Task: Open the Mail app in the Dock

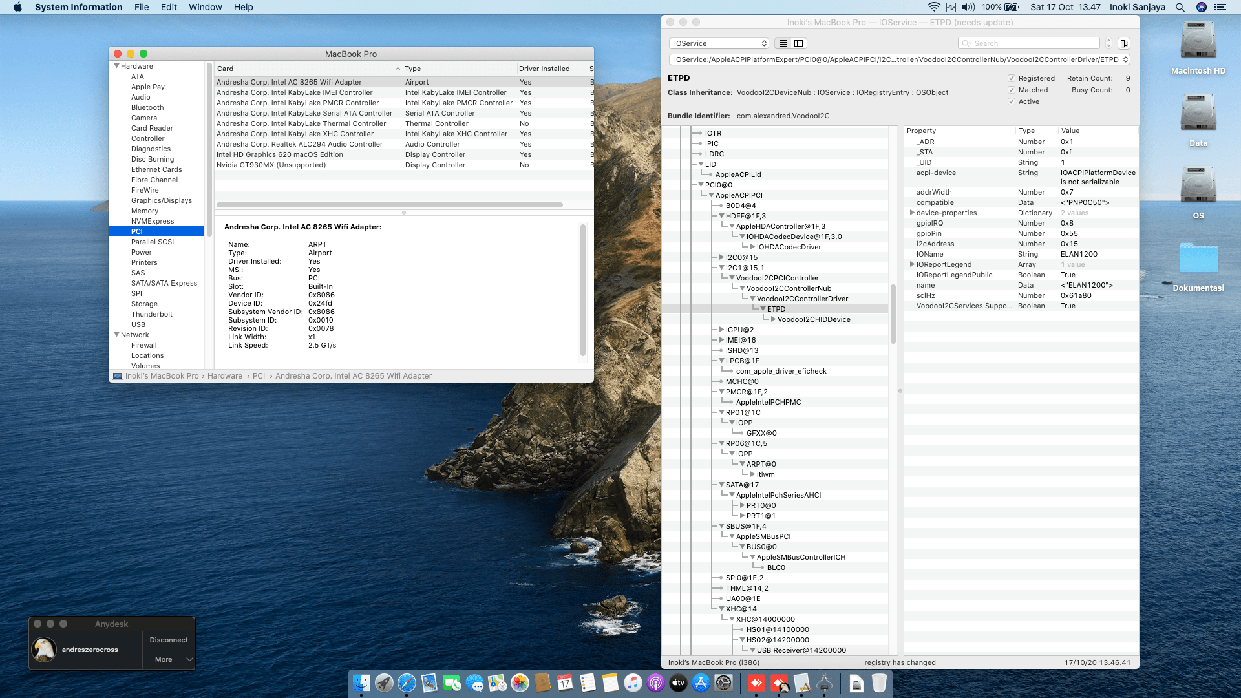Action: click(429, 682)
